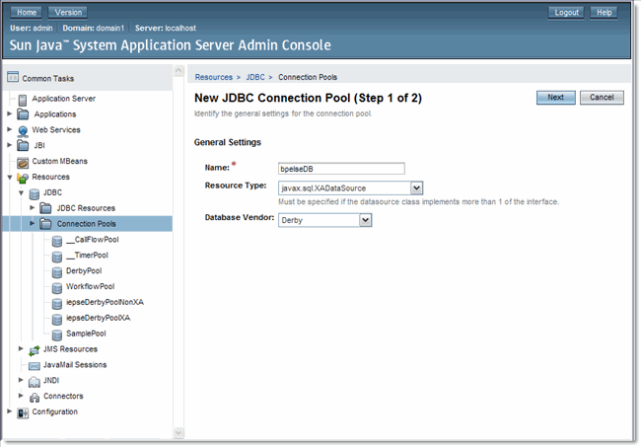Cancel the new connection pool
Image resolution: width=641 pixels, height=447 pixels.
pyautogui.click(x=602, y=98)
